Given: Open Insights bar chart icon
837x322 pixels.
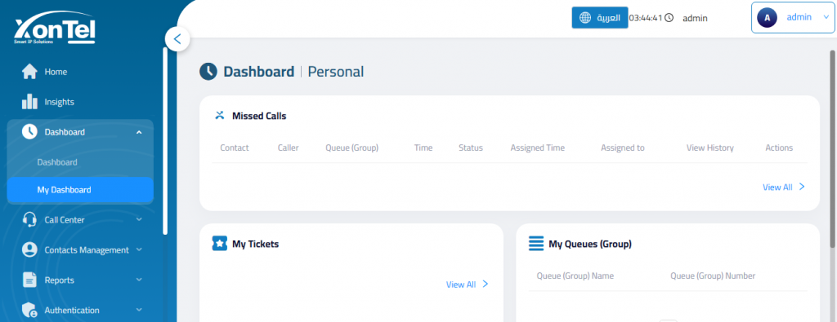Looking at the screenshot, I should (29, 102).
